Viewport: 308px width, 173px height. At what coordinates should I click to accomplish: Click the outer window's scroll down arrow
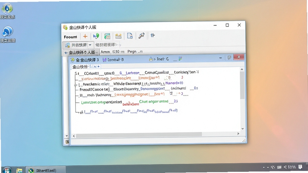pos(67,136)
